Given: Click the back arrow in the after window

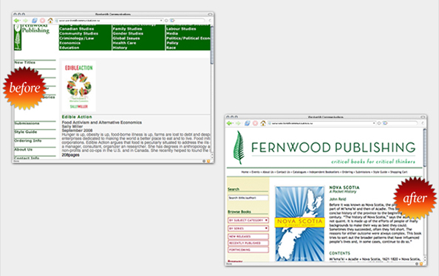Looking at the screenshot, I should pos(230,123).
